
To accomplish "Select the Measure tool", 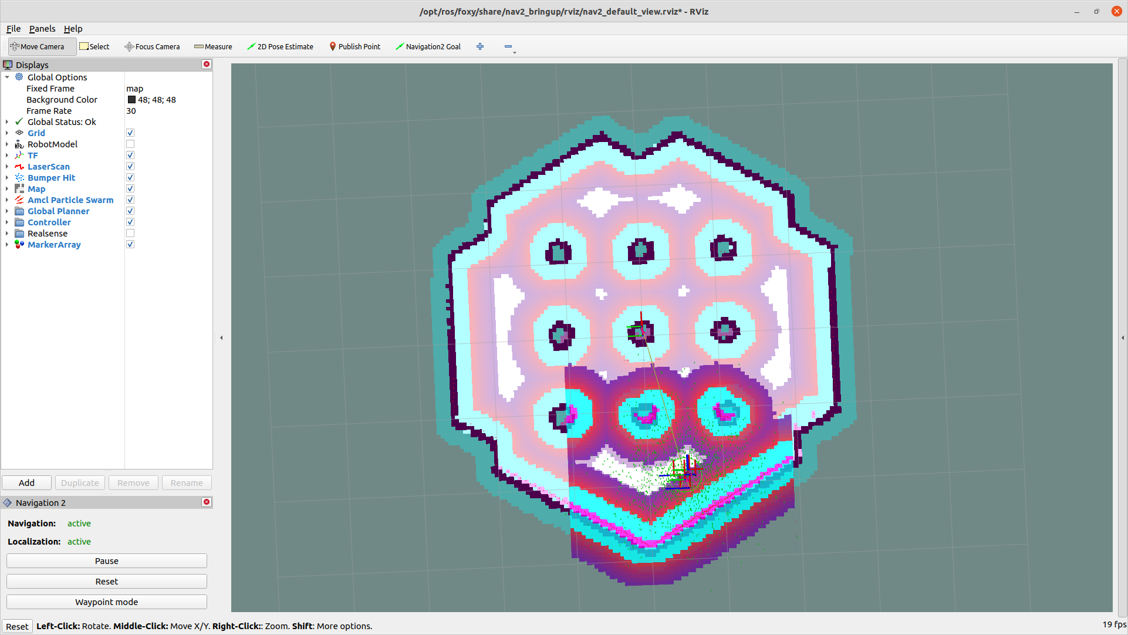I will pos(213,46).
